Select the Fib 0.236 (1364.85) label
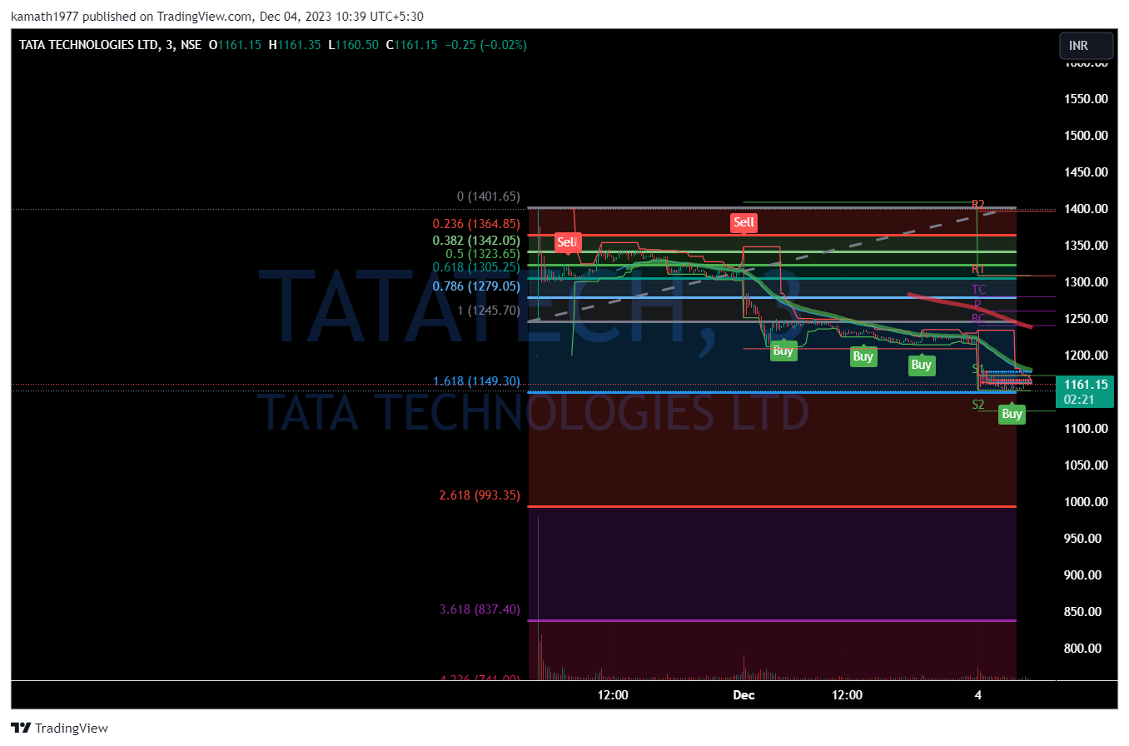 pos(476,223)
